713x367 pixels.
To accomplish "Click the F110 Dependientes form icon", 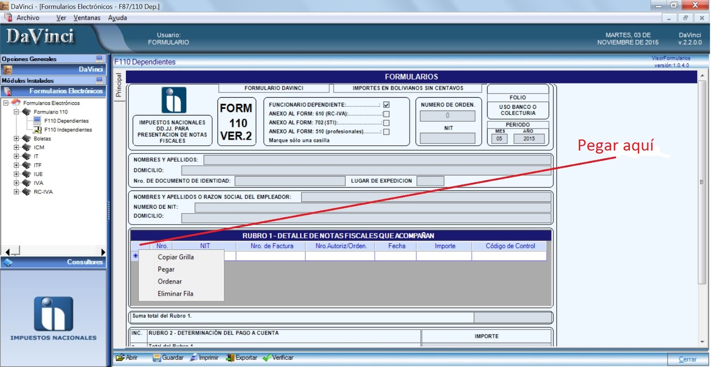I will (37, 120).
